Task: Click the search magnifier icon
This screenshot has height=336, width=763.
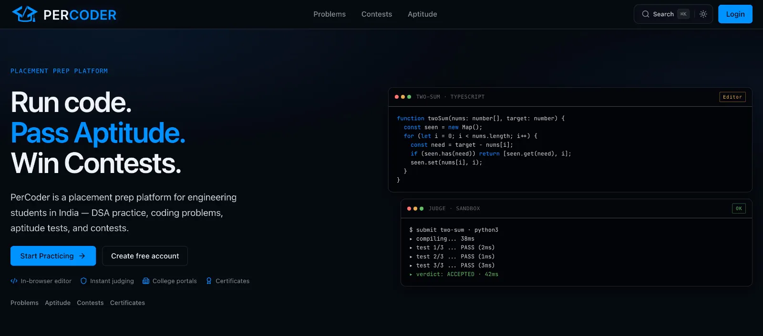Action: coord(646,14)
